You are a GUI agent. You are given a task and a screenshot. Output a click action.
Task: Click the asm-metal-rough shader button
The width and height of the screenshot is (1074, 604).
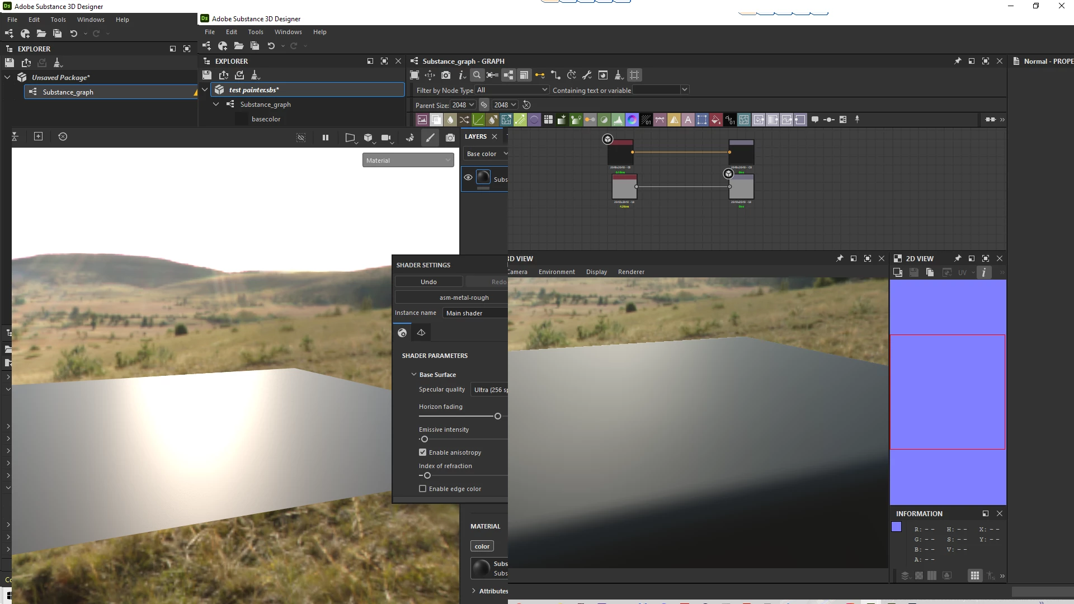click(464, 298)
